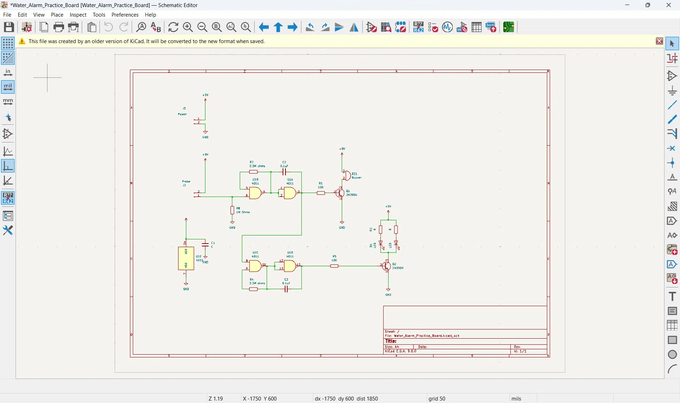This screenshot has height=403, width=680.
Task: Switch units to inches
Action: coord(8,72)
